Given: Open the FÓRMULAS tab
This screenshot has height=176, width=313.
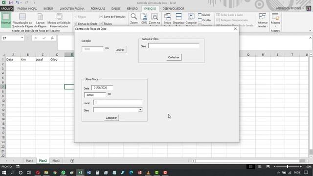Looking at the screenshot, I should [x=98, y=9].
